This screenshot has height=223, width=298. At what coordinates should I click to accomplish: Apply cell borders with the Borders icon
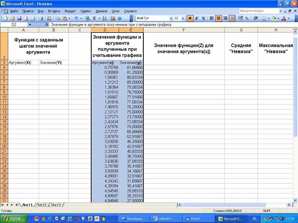pos(264,18)
